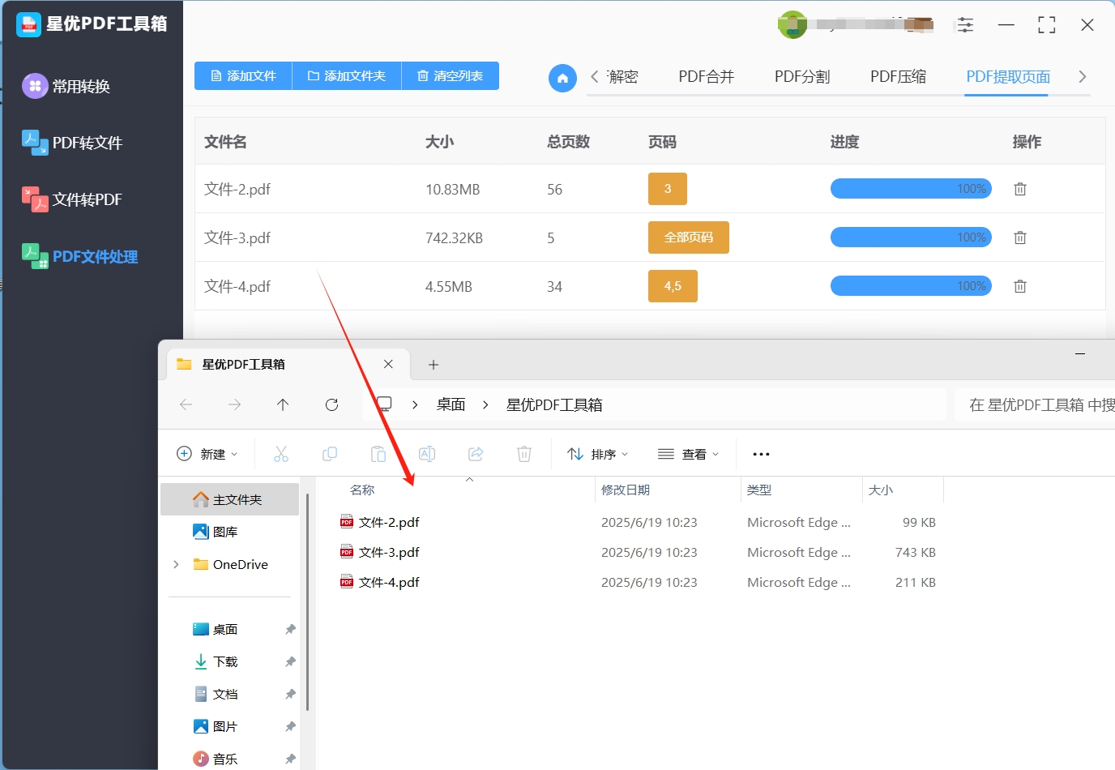Click the progress bar of 文件-2.pdf
The width and height of the screenshot is (1115, 770).
(x=911, y=189)
